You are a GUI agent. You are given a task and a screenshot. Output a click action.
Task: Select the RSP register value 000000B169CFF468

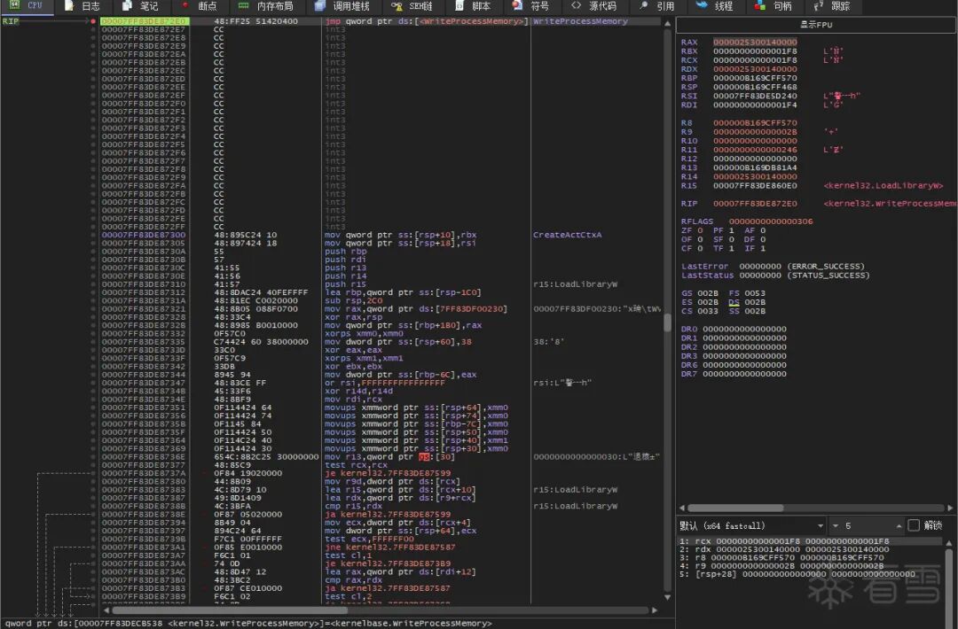pos(755,87)
